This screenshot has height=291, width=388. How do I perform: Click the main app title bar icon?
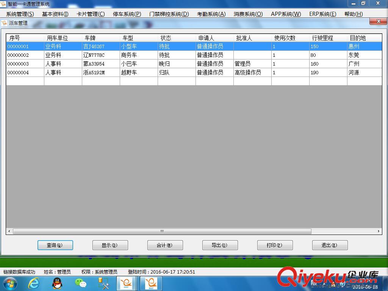tap(3, 4)
